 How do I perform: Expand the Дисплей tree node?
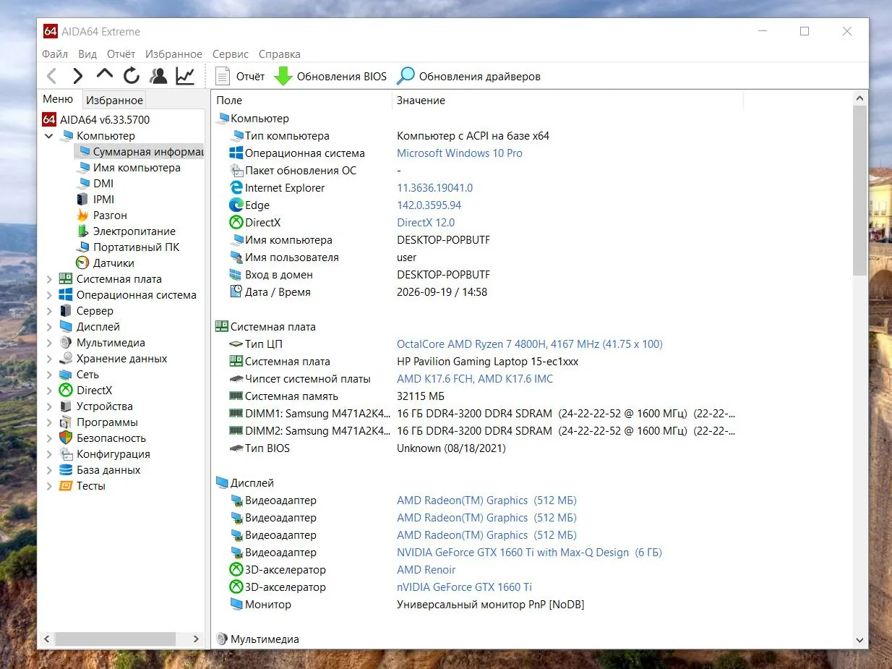pyautogui.click(x=49, y=327)
